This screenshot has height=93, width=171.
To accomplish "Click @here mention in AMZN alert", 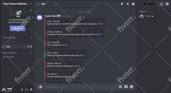I will (77, 66).
